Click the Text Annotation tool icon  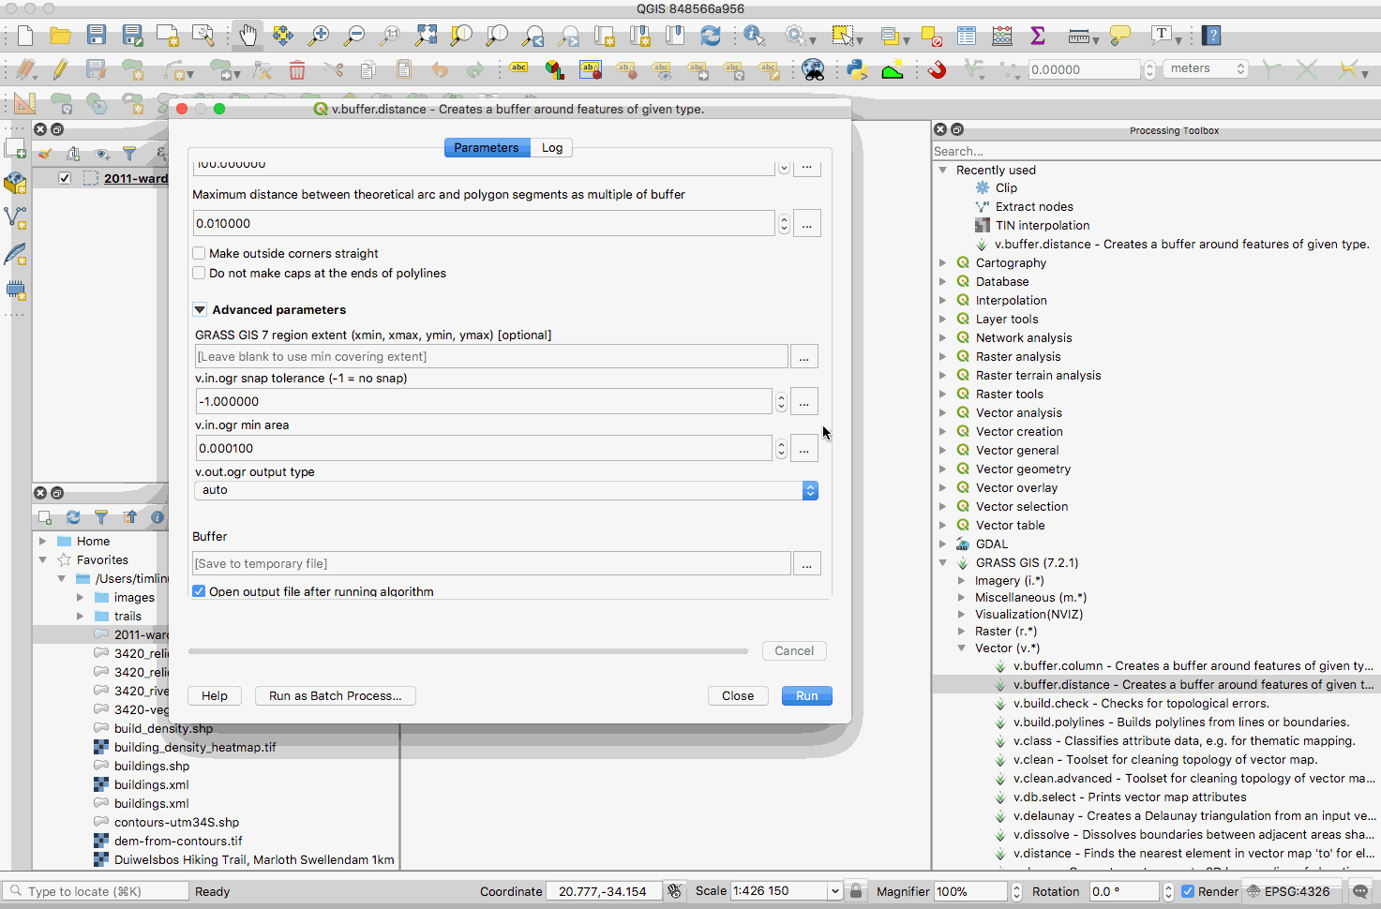tap(1163, 36)
